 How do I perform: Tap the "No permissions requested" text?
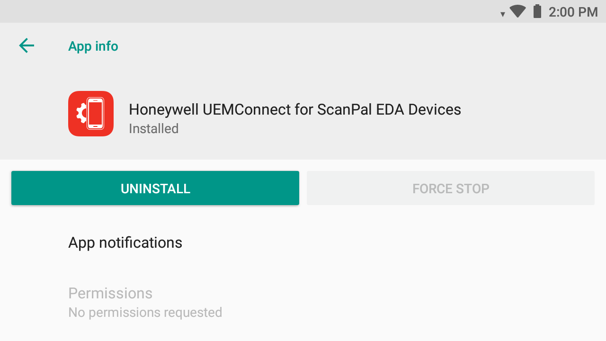[145, 313]
